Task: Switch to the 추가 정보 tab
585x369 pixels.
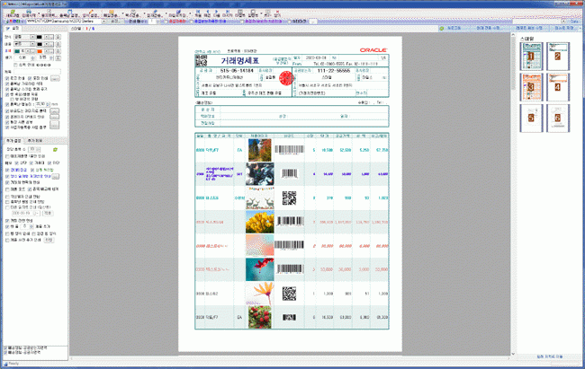Action: coord(35,140)
